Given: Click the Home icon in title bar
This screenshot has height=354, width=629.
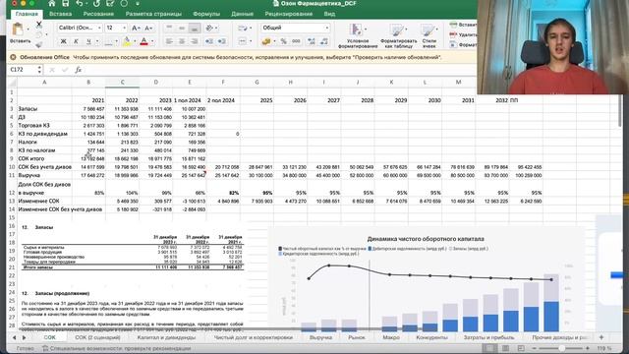Looking at the screenshot, I should 52,4.
